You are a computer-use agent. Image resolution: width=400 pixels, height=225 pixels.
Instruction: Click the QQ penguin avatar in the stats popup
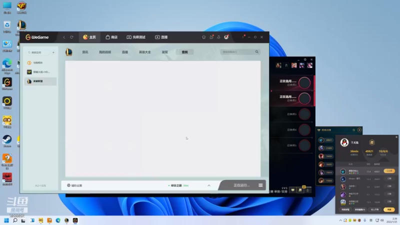click(x=344, y=142)
